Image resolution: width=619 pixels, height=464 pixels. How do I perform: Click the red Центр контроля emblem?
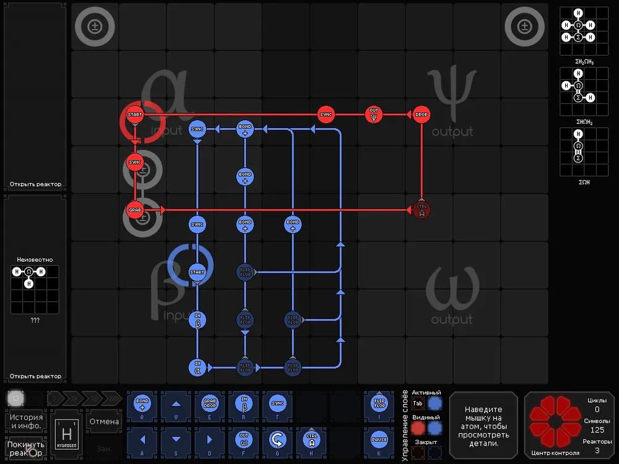click(x=555, y=422)
